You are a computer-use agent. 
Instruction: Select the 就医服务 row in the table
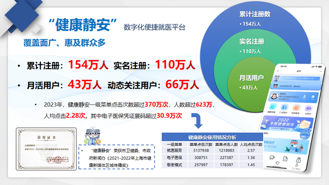212,150
